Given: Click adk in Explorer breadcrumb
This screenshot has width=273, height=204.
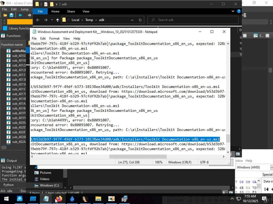Looking at the screenshot, I should pyautogui.click(x=102, y=20).
